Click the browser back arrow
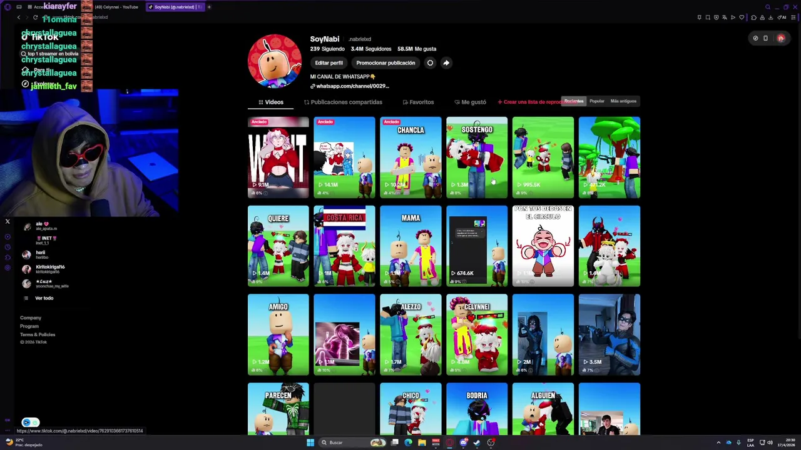Image resolution: width=801 pixels, height=450 pixels. pyautogui.click(x=19, y=17)
